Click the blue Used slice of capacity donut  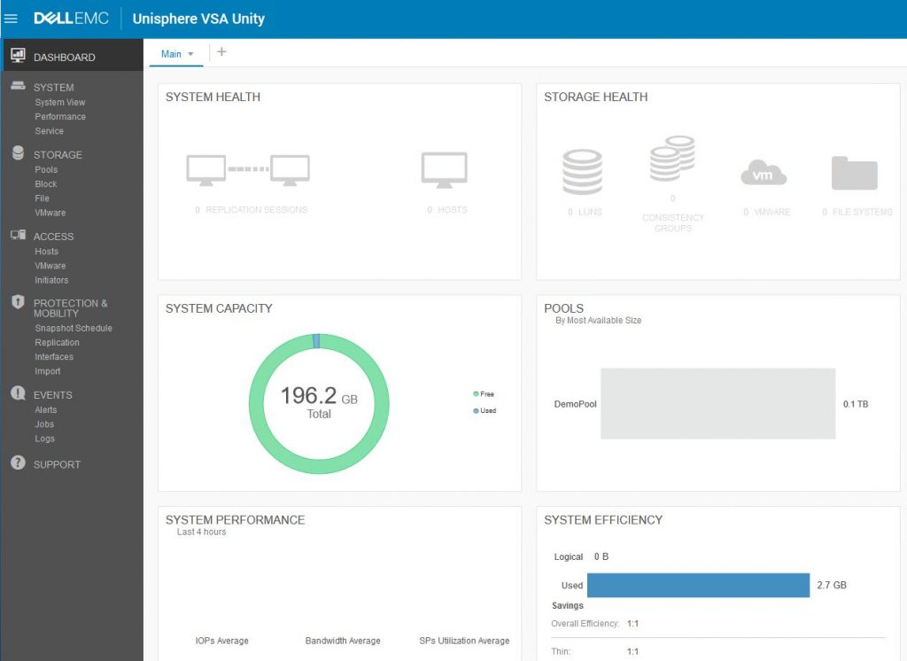316,341
